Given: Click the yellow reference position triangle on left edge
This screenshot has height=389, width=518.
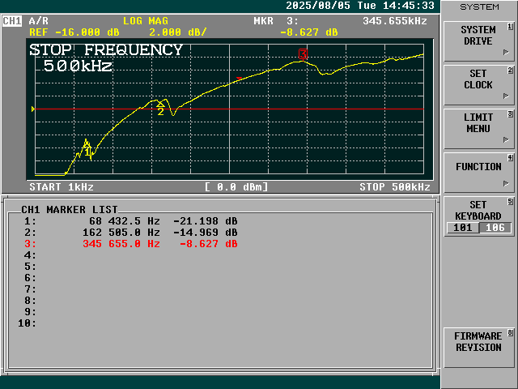Looking at the screenshot, I should tap(32, 109).
